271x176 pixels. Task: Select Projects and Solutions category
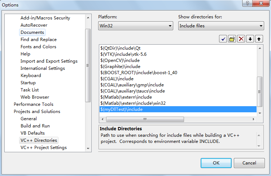[37, 112]
